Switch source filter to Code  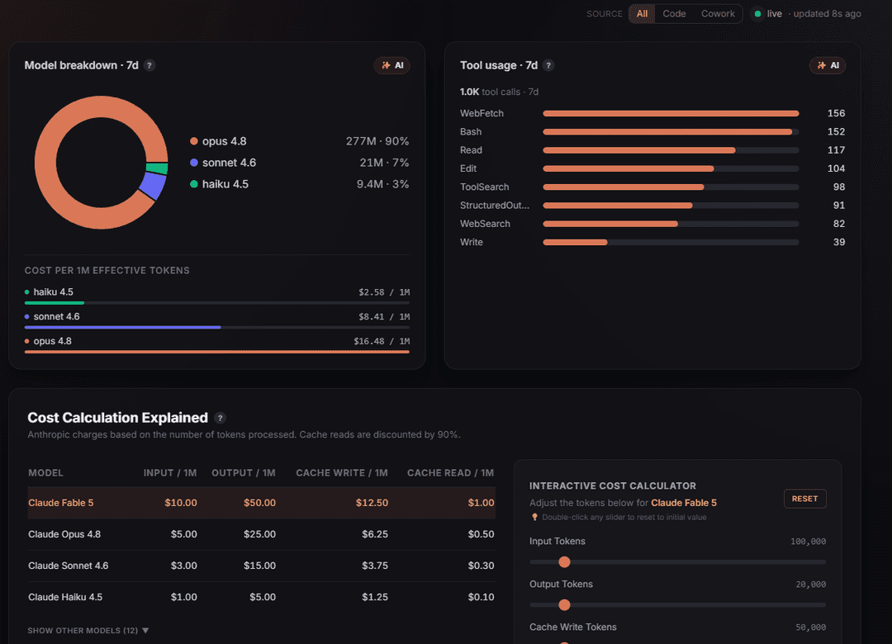click(674, 14)
